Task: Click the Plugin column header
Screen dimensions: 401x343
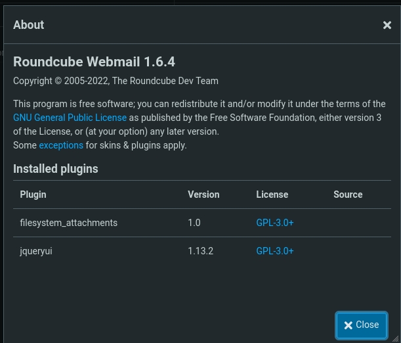Action: tap(33, 194)
